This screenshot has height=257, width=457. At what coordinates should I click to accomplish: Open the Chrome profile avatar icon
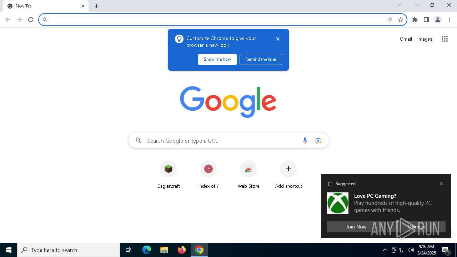point(438,20)
